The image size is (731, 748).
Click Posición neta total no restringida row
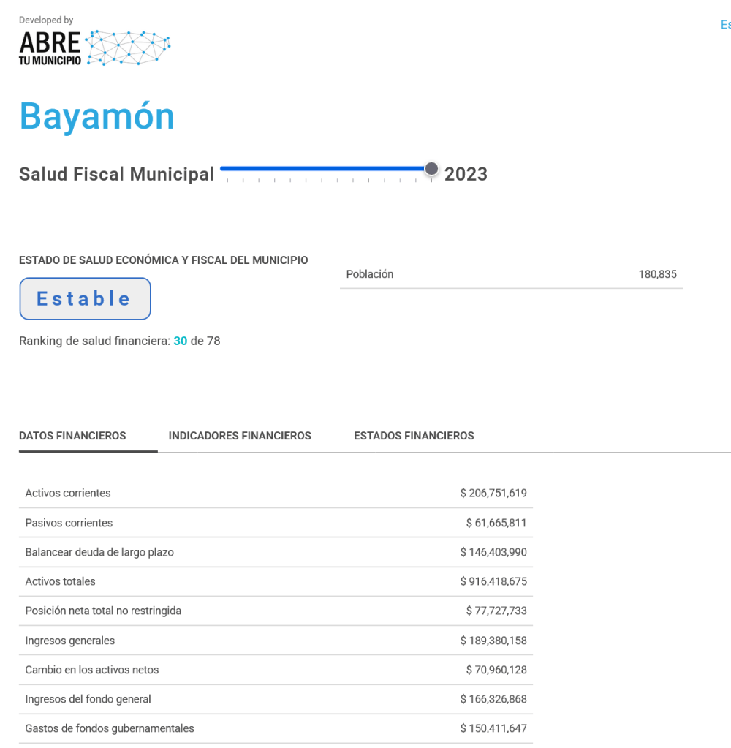[276, 611]
